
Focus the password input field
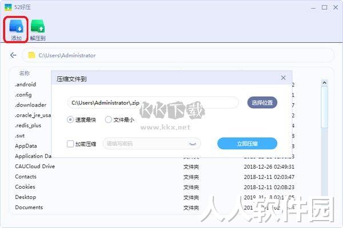pyautogui.click(x=151, y=144)
